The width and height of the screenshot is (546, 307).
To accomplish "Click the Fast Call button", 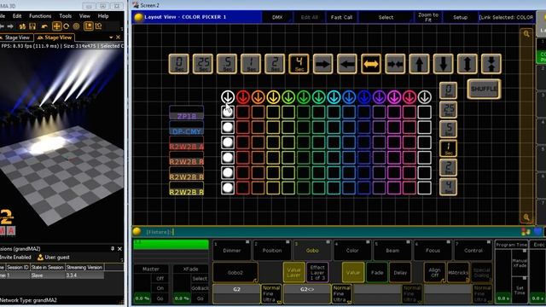I will pos(341,17).
